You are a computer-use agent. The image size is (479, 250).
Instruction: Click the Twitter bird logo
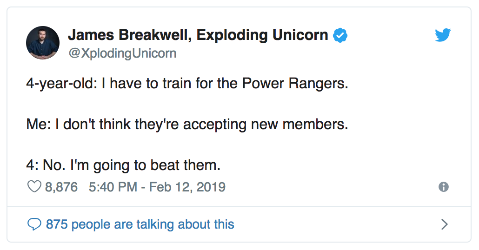[x=443, y=35]
